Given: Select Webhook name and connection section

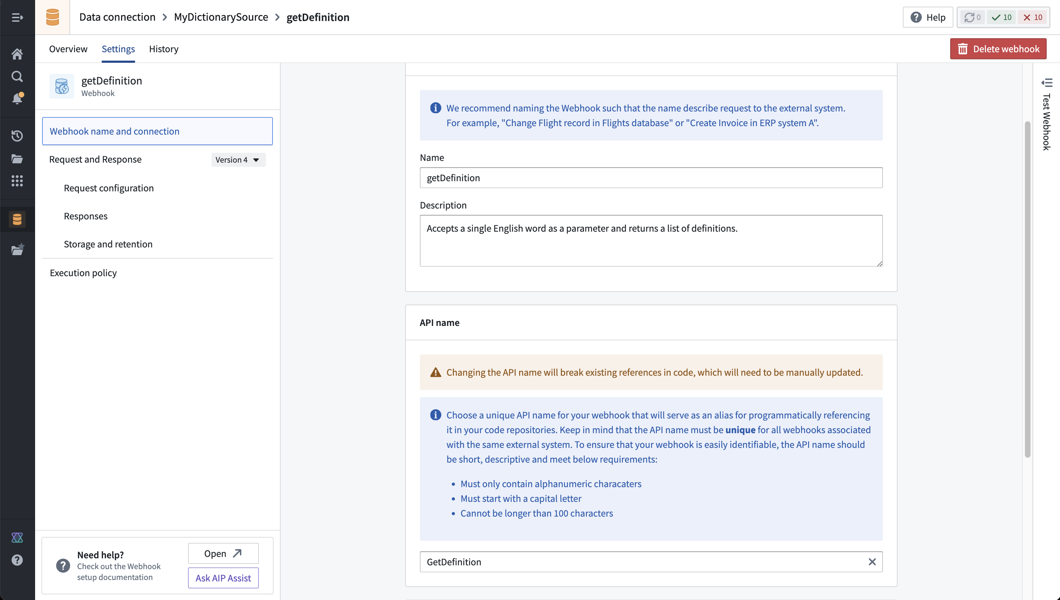Looking at the screenshot, I should (x=157, y=131).
